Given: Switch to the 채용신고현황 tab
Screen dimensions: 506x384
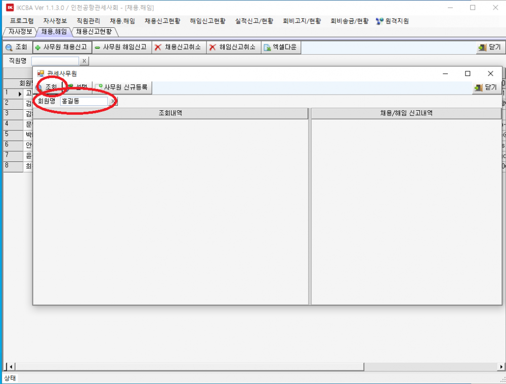Looking at the screenshot, I should pos(94,31).
